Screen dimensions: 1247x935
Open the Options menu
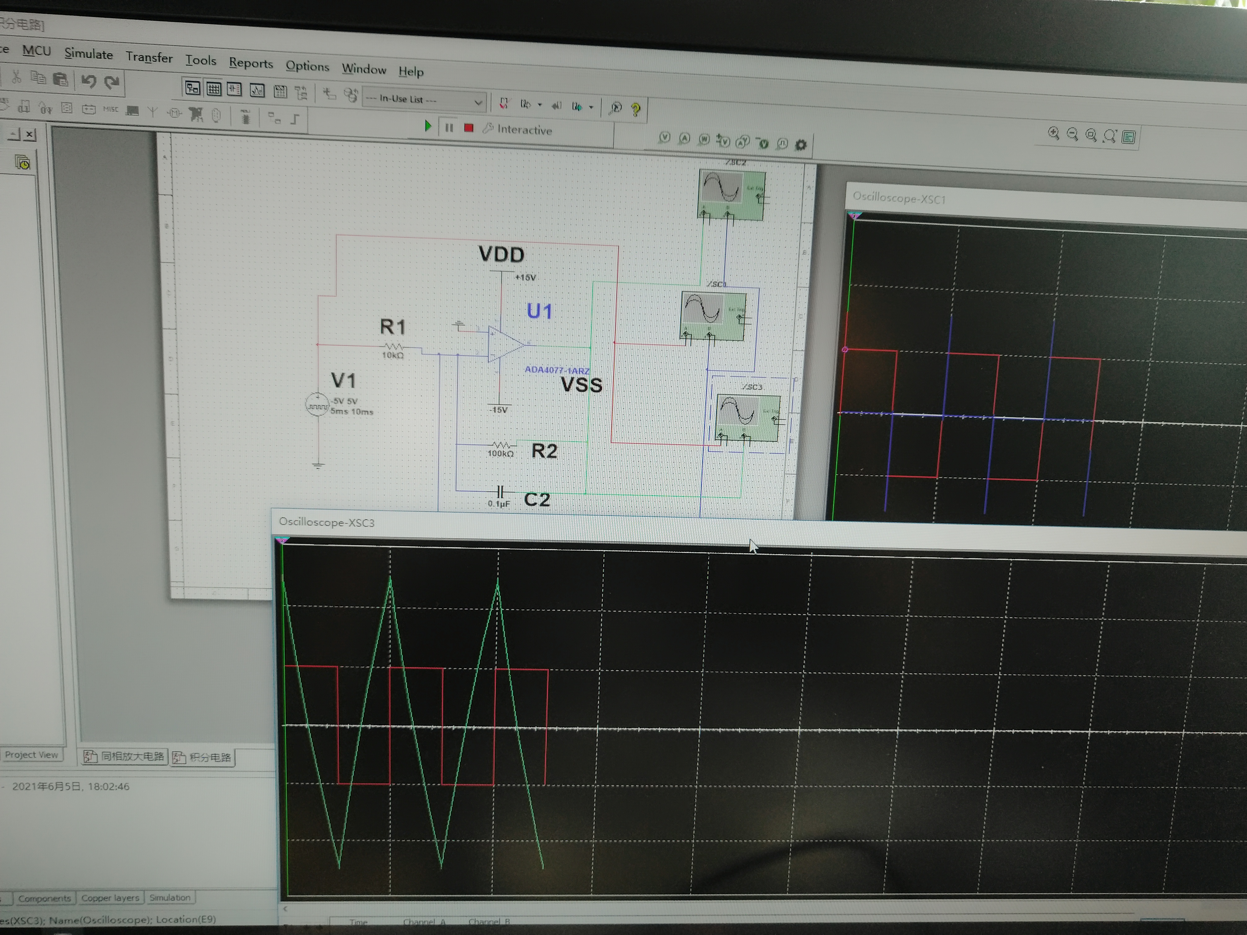pyautogui.click(x=307, y=66)
